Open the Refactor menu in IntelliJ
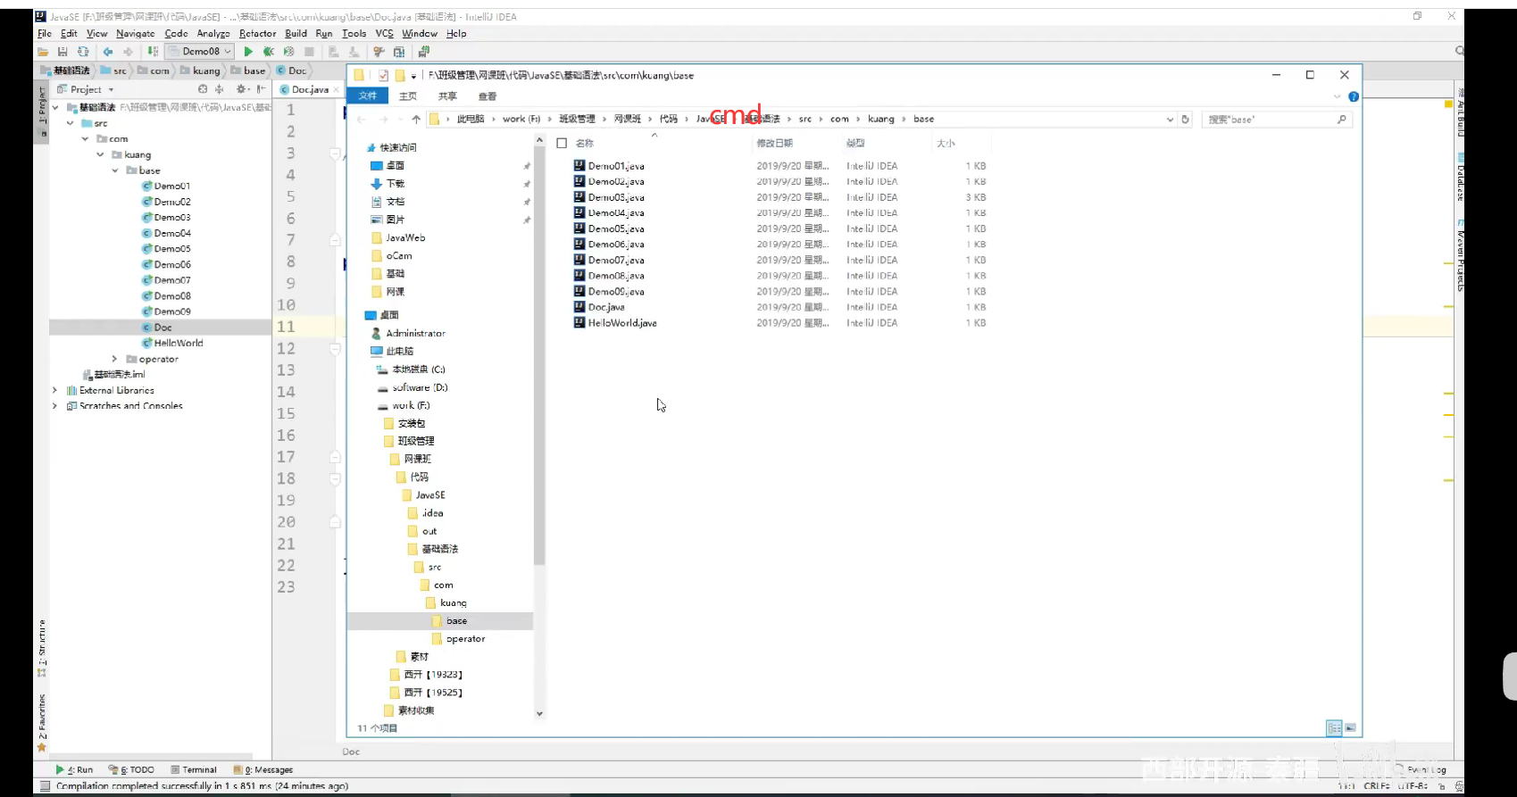 click(x=258, y=33)
